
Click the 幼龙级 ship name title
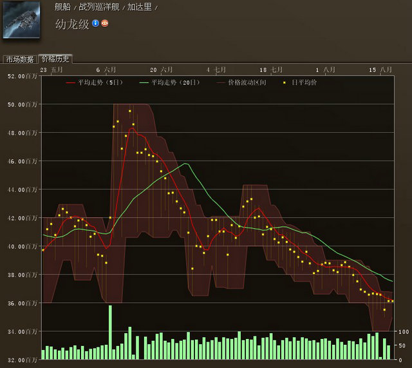click(x=72, y=23)
